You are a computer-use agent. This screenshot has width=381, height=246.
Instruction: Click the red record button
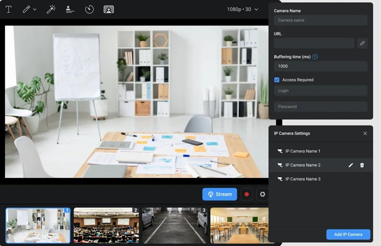tap(246, 194)
